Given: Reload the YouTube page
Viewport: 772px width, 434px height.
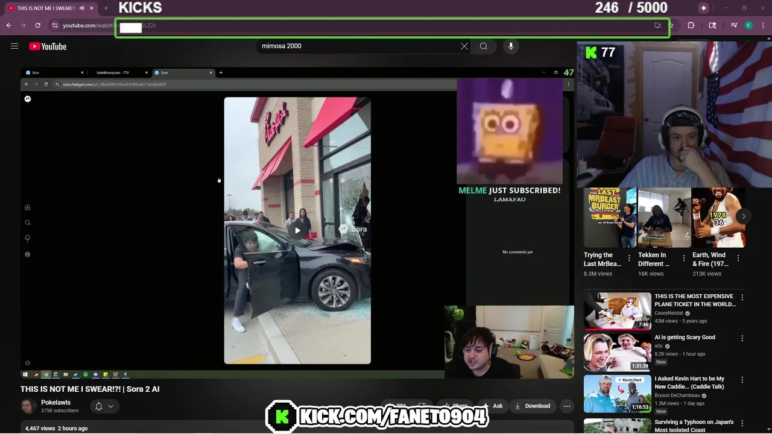Looking at the screenshot, I should point(37,25).
